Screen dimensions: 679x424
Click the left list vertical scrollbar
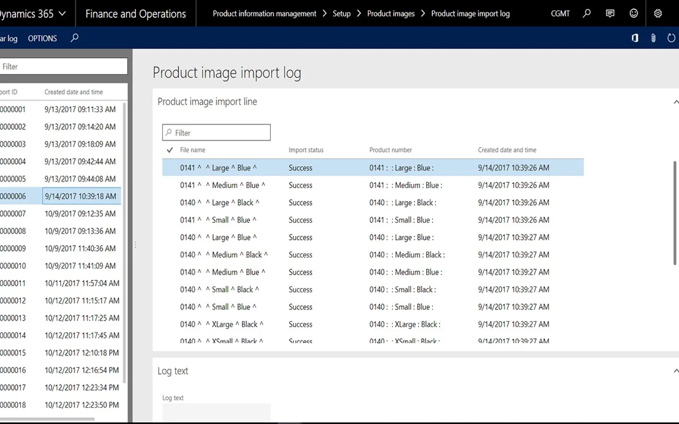click(x=124, y=243)
